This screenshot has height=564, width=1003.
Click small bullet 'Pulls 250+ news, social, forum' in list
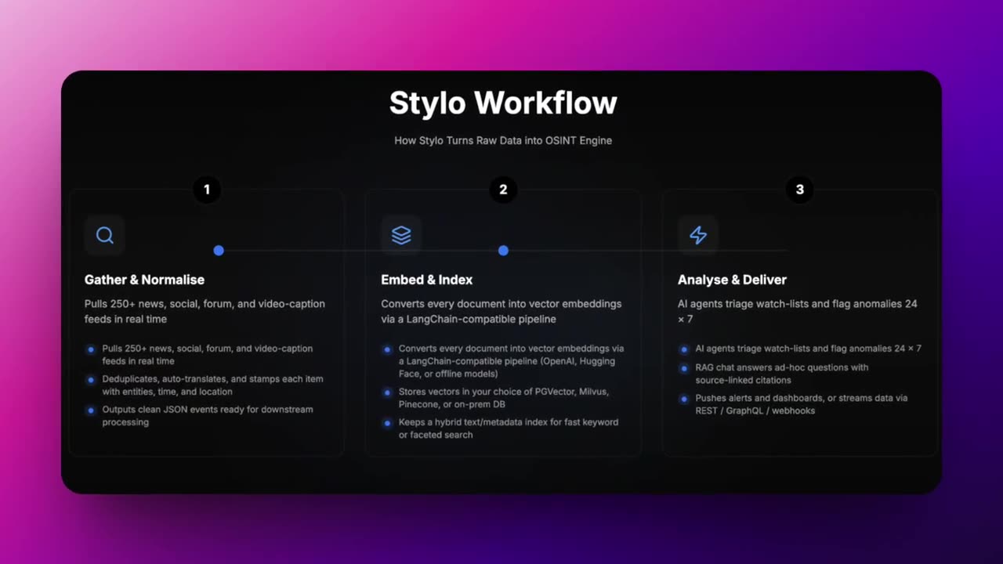point(208,355)
